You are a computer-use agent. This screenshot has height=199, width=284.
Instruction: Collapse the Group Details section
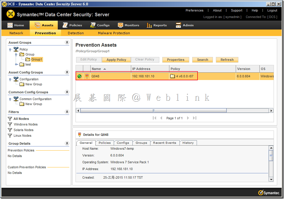tap(67, 143)
